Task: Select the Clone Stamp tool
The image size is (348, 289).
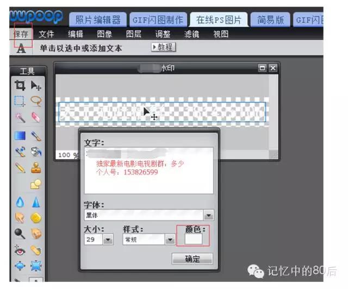Action: pos(36,168)
